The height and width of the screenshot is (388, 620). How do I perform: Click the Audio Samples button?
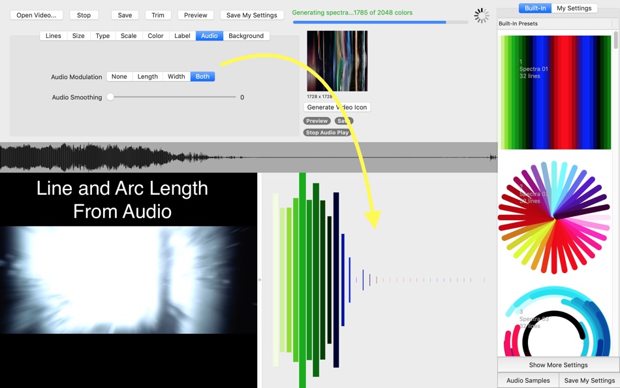click(x=528, y=380)
